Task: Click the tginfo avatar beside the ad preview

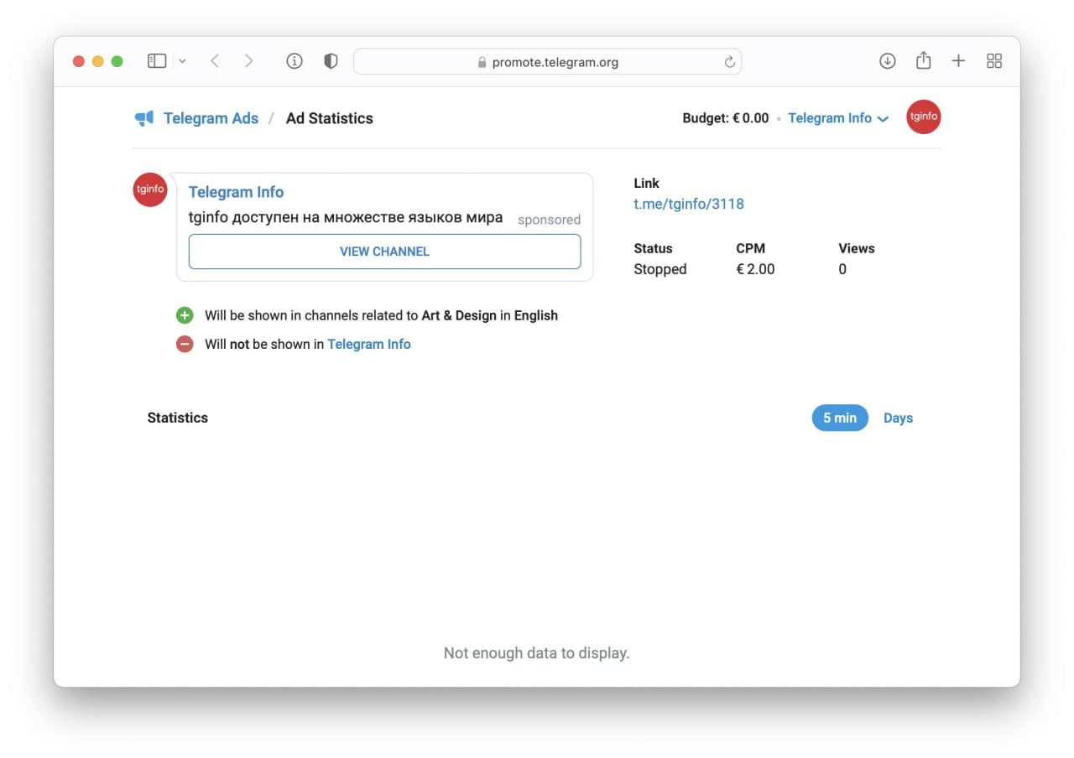Action: (150, 189)
